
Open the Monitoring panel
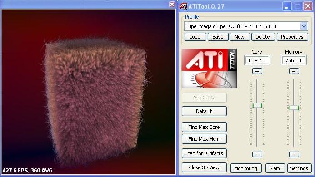[x=246, y=168]
